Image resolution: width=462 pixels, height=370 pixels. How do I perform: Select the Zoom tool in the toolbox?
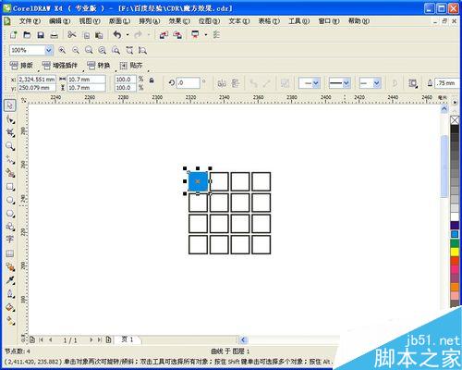pos(10,146)
